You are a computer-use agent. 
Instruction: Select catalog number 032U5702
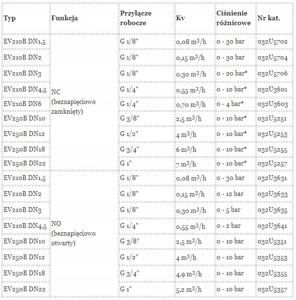[x=272, y=42]
